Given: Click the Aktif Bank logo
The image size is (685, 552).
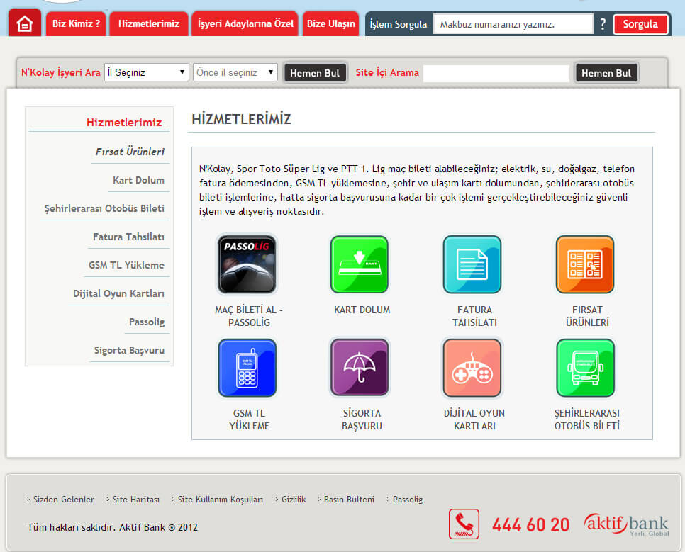Looking at the screenshot, I should [626, 524].
